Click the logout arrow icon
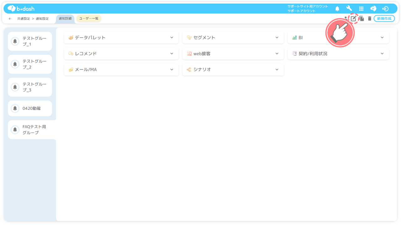 (385, 9)
